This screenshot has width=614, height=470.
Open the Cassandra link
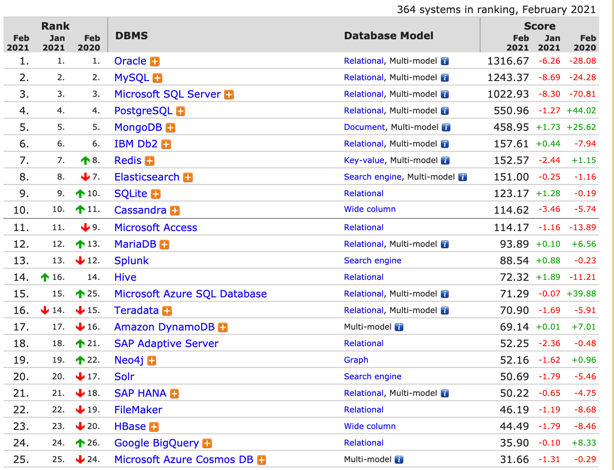pos(140,210)
